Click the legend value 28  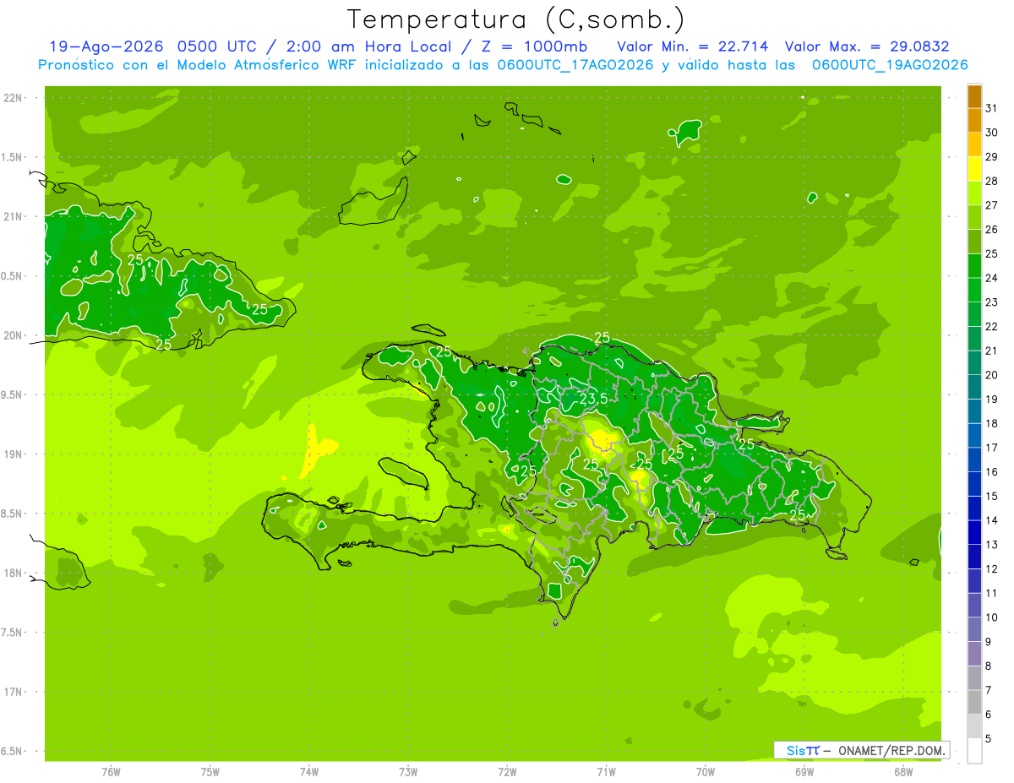(992, 182)
